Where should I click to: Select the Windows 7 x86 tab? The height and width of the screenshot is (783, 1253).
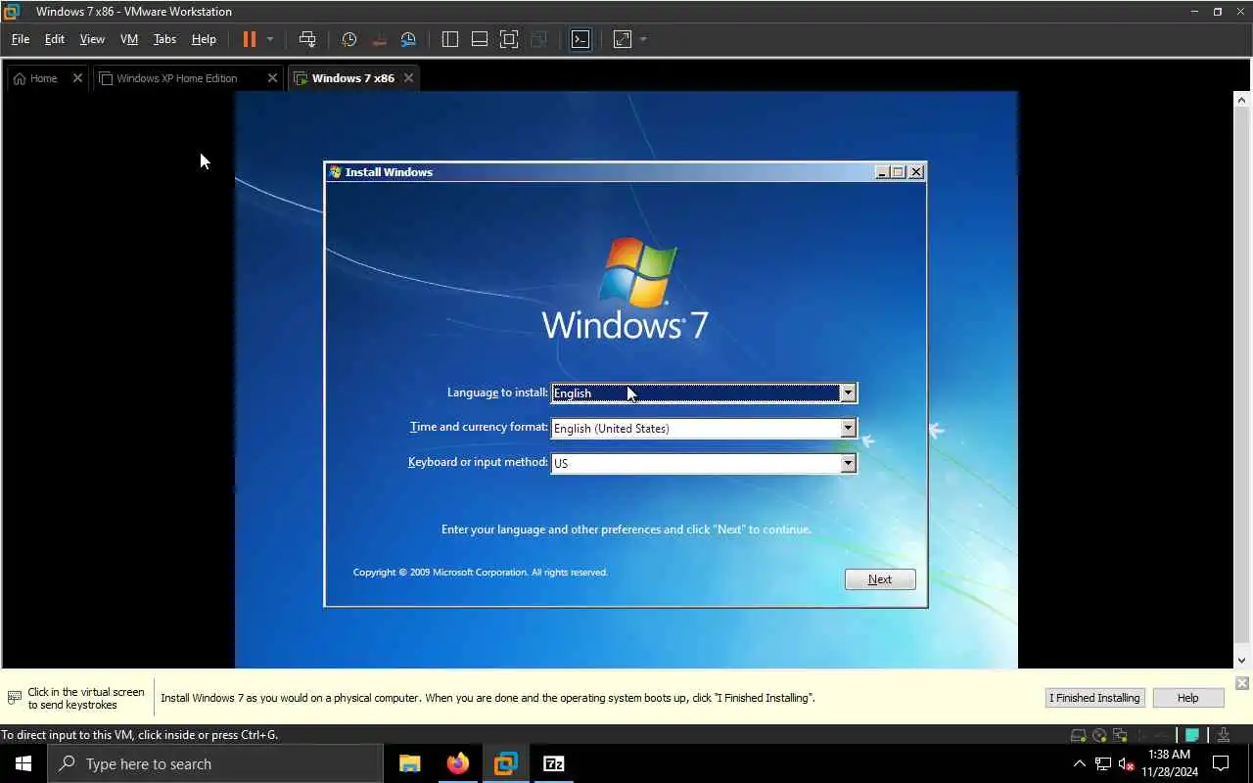coord(352,78)
